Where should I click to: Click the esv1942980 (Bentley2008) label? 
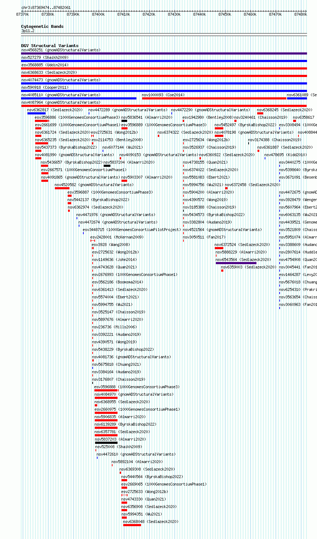tap(208, 117)
